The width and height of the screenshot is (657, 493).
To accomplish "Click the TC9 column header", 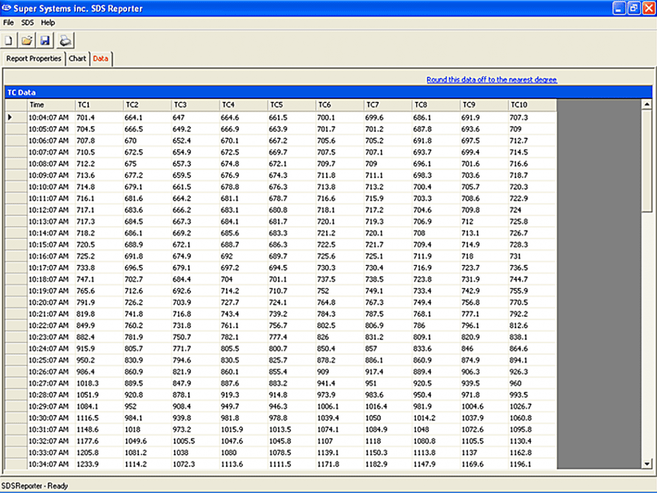I will [x=484, y=105].
